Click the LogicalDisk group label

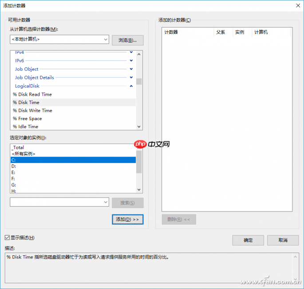[x=27, y=86]
